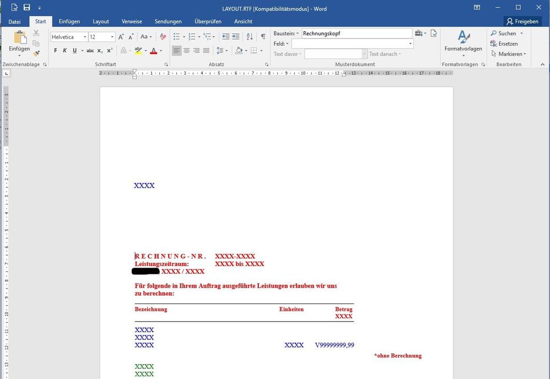Toggle Italic formatting (K button)
Viewport: 550px width, 379px height.
[64, 51]
